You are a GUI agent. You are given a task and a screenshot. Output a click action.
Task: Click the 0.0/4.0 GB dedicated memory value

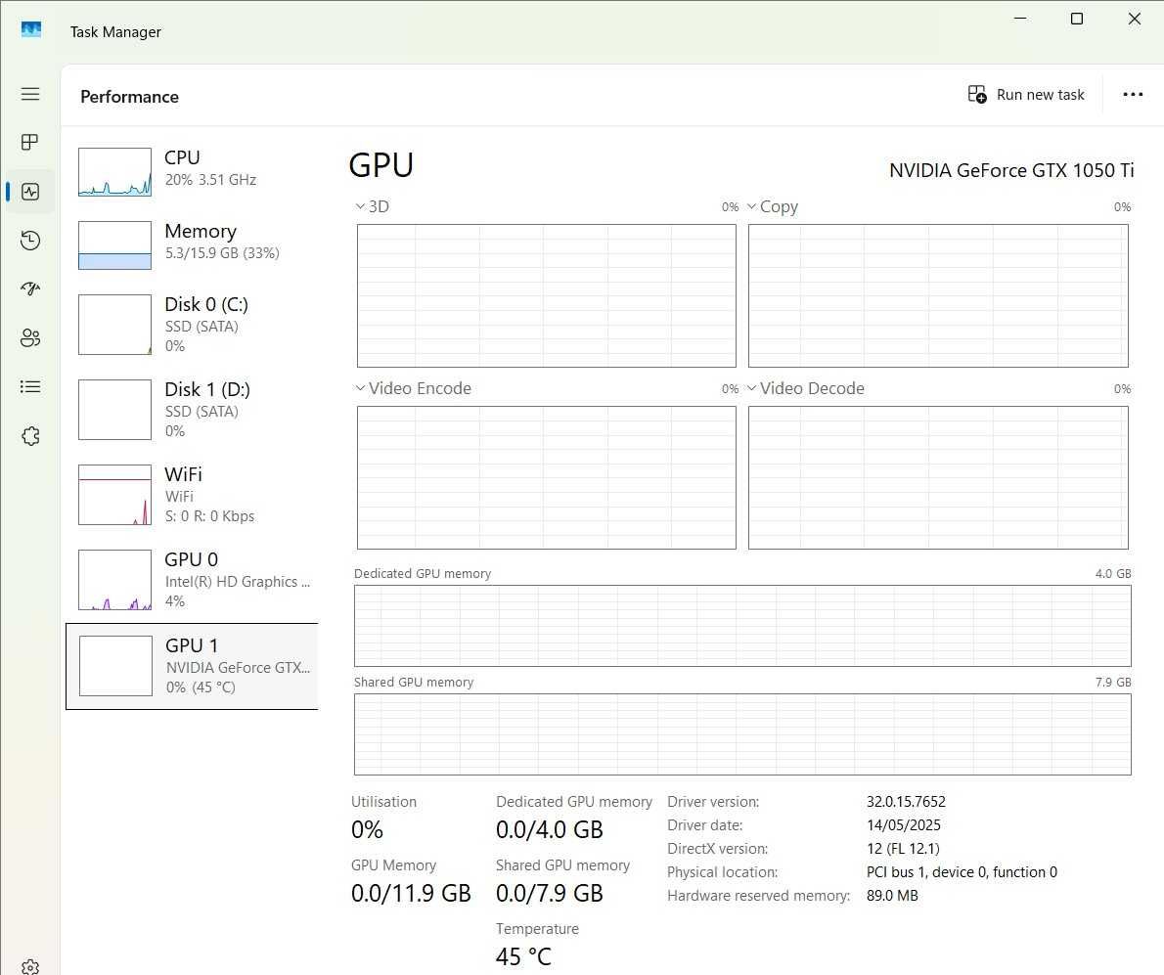pyautogui.click(x=550, y=829)
